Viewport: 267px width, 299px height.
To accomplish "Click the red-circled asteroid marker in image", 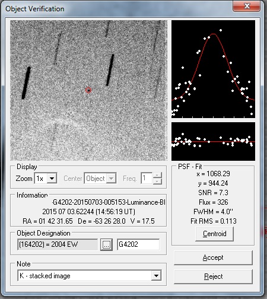I will click(88, 90).
